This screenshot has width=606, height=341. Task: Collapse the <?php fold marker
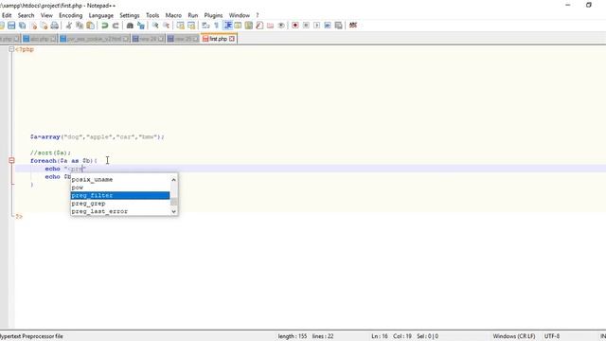pyautogui.click(x=11, y=49)
